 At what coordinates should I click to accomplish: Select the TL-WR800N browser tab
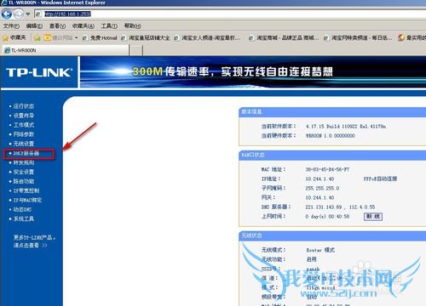[x=66, y=50]
